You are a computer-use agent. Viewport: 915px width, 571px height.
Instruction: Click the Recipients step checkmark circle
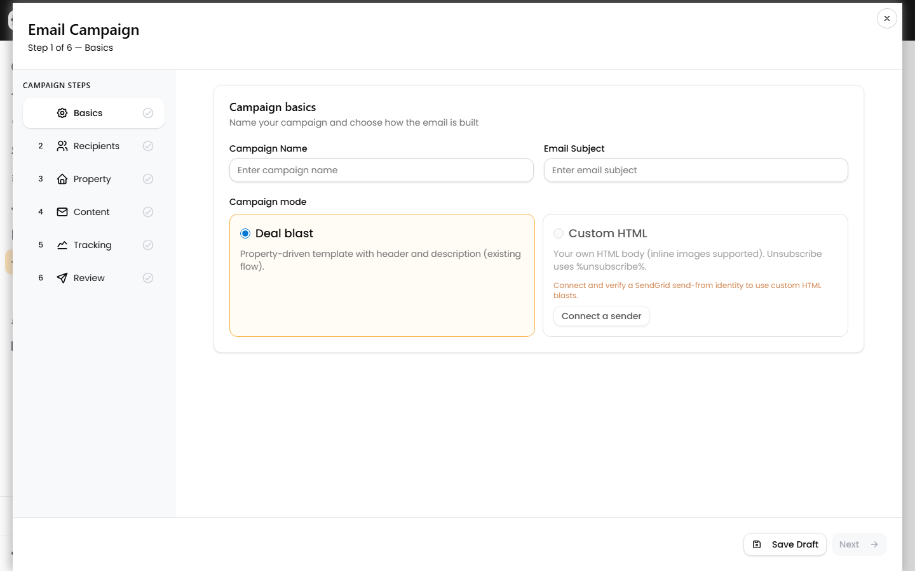pyautogui.click(x=148, y=146)
